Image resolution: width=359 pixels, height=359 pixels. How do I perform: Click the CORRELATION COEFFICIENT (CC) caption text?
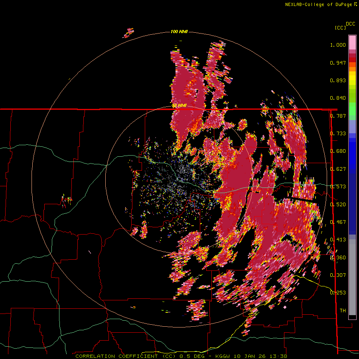[x=125, y=356]
